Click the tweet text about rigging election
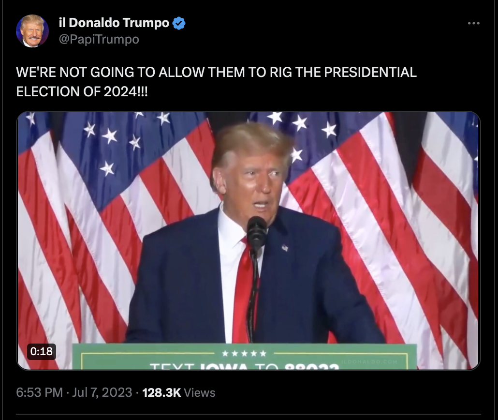Screen dimensions: 498x420 tap(216, 82)
